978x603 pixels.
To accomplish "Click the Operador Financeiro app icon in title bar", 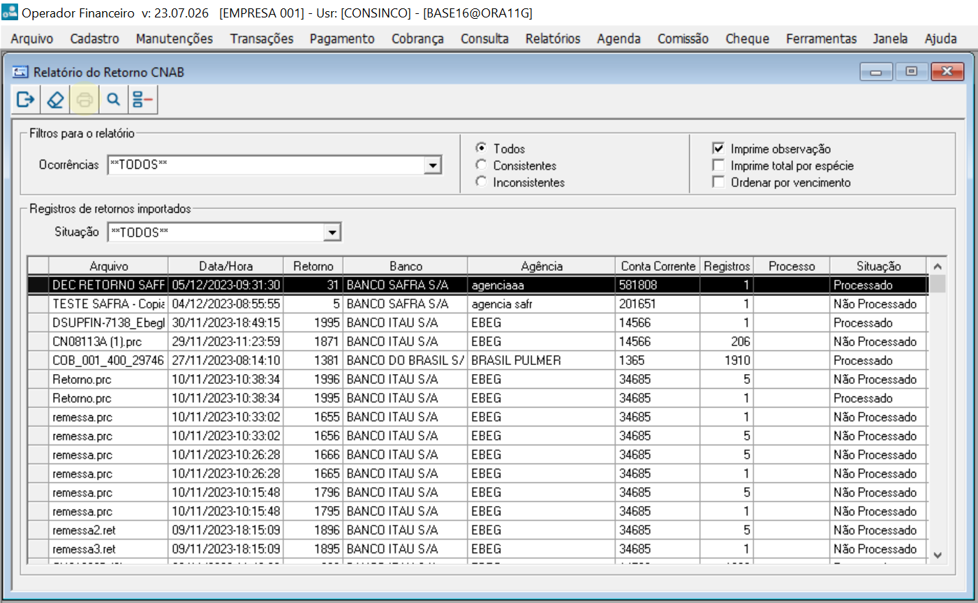I will pos(9,12).
